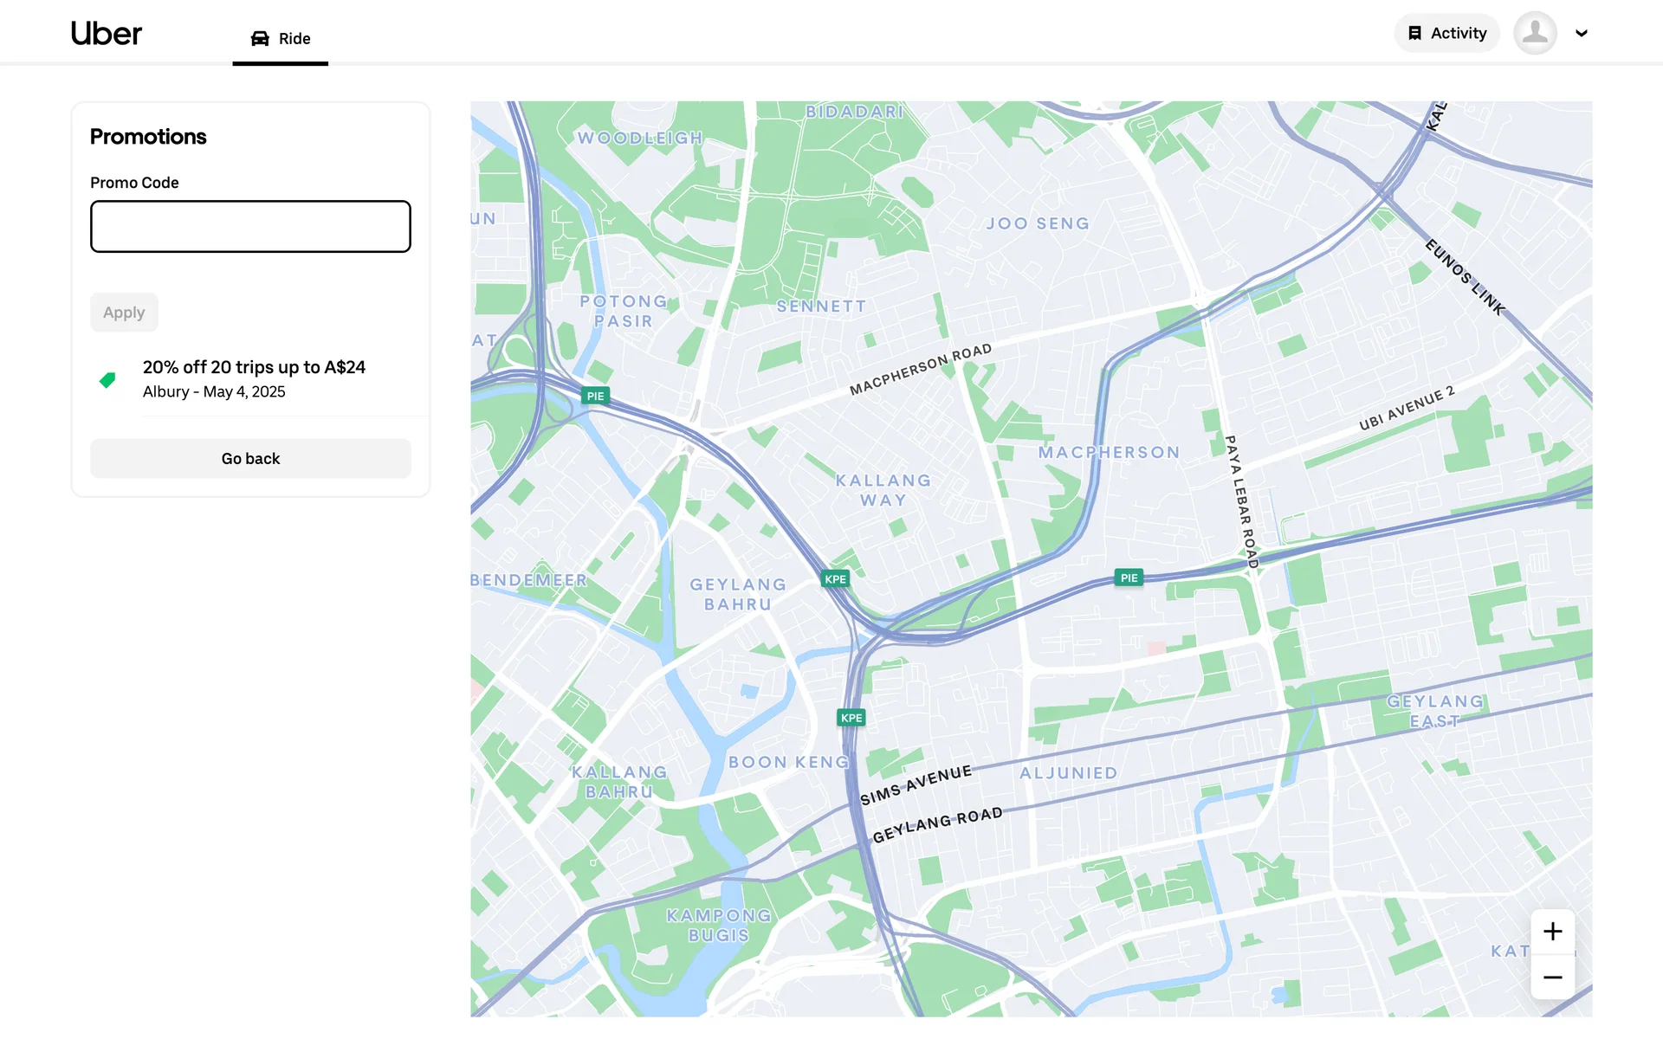Open the Activity page
1663x1039 pixels.
(1446, 33)
